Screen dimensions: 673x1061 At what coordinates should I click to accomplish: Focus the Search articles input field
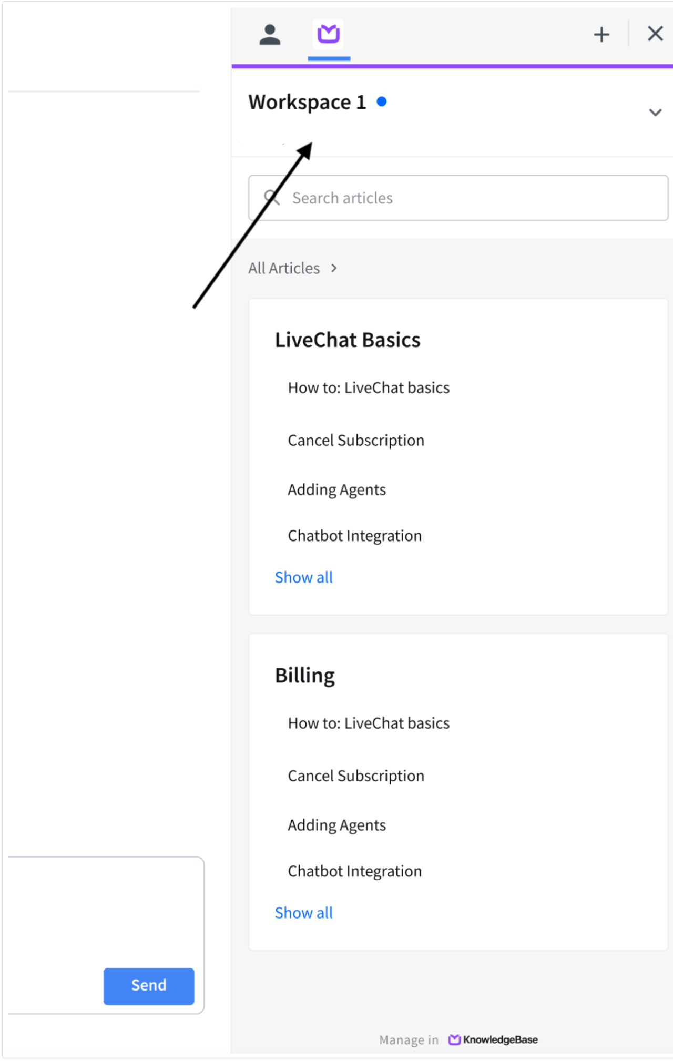click(458, 198)
